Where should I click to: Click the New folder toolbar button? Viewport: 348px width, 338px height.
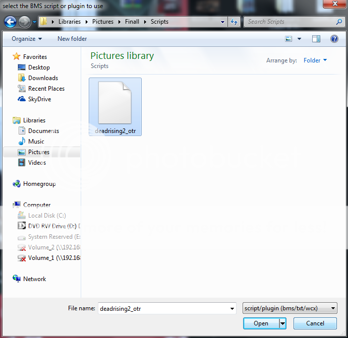point(72,39)
